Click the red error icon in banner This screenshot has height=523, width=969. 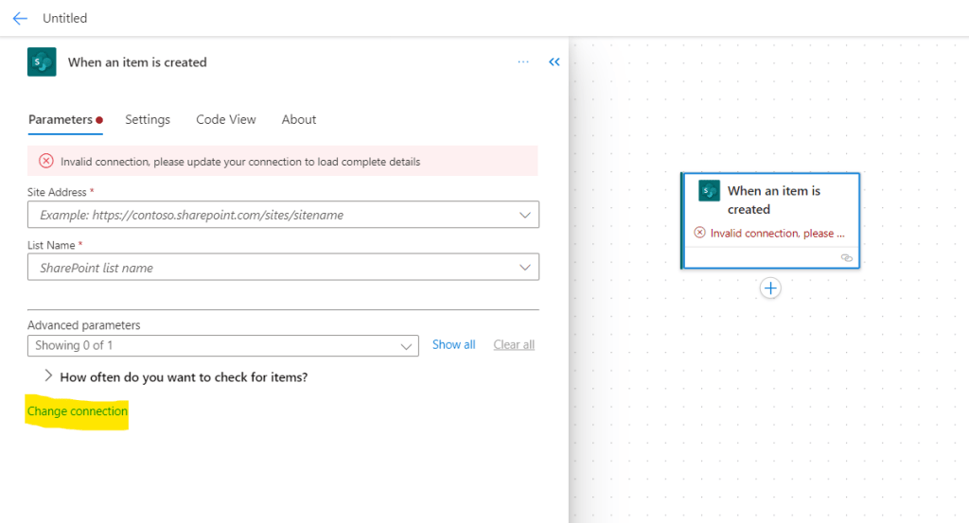[x=46, y=161]
